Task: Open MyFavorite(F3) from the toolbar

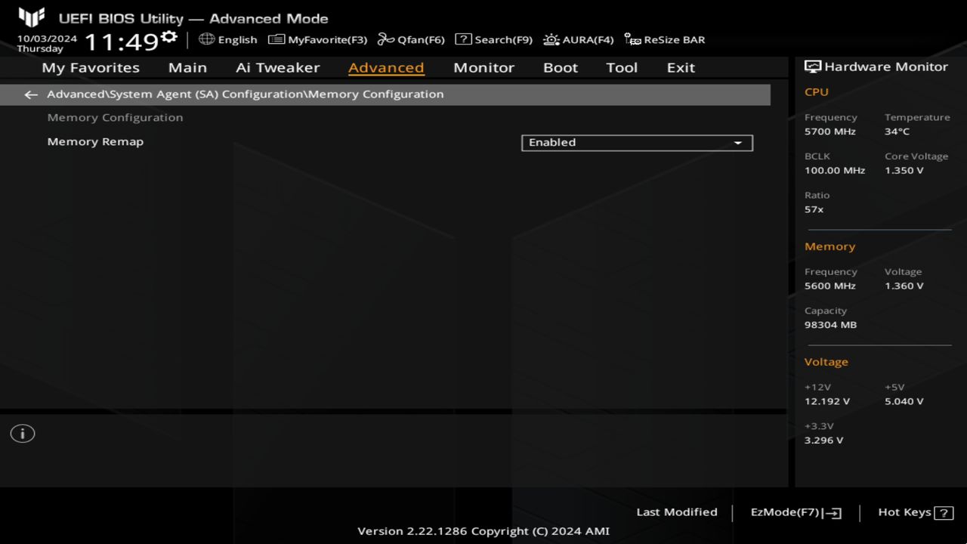Action: (317, 39)
